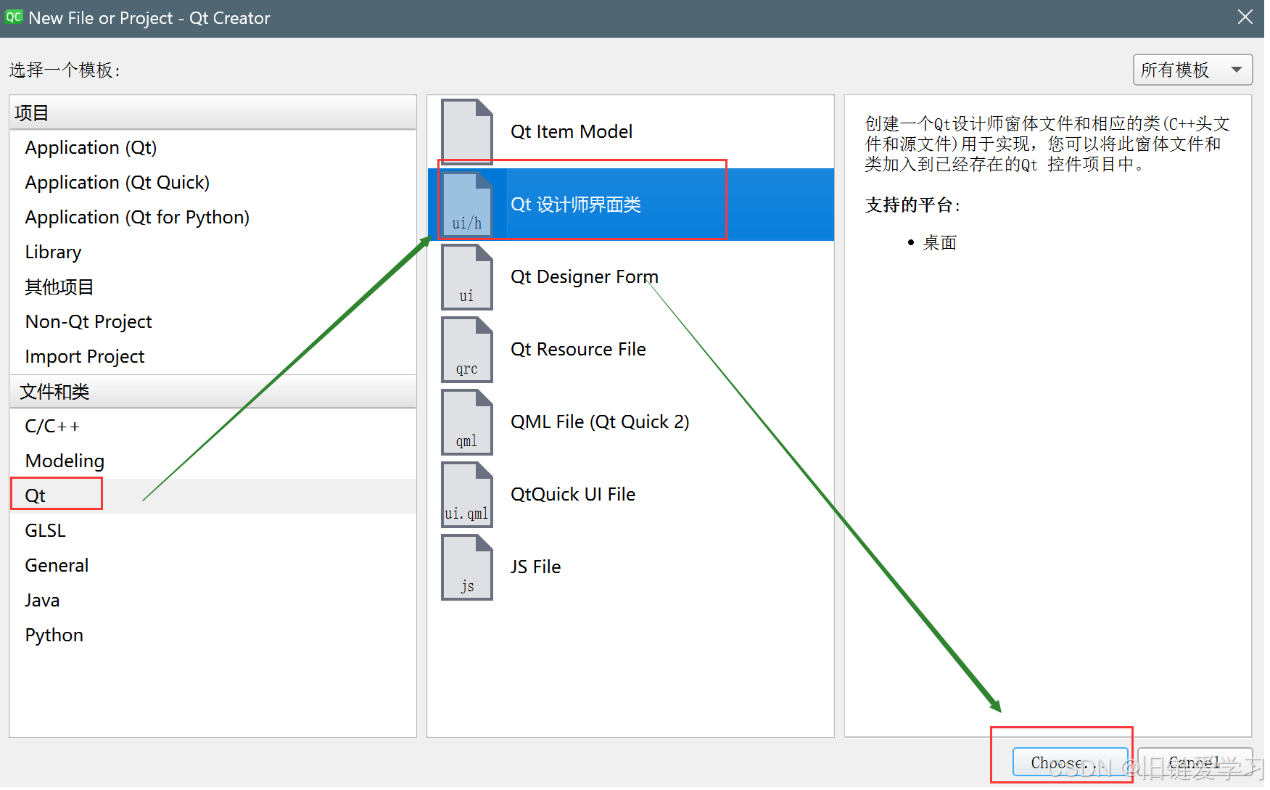Select the Import Project category
Screen dimensions: 1270x790
tap(213, 356)
